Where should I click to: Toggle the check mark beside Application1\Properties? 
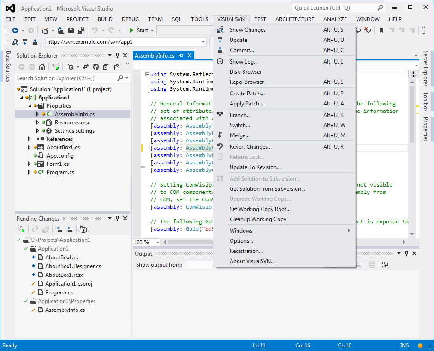[x=25, y=301]
